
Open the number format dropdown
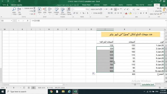click(x=74, y=9)
